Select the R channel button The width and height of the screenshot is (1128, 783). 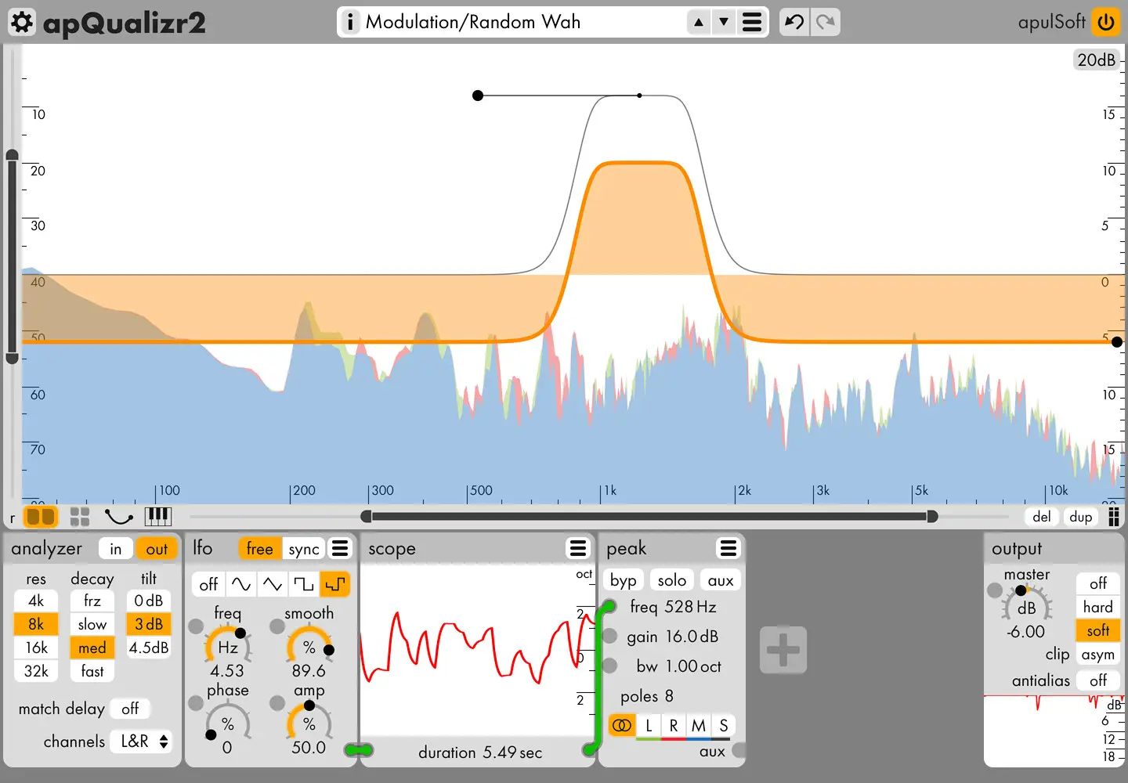tap(674, 726)
